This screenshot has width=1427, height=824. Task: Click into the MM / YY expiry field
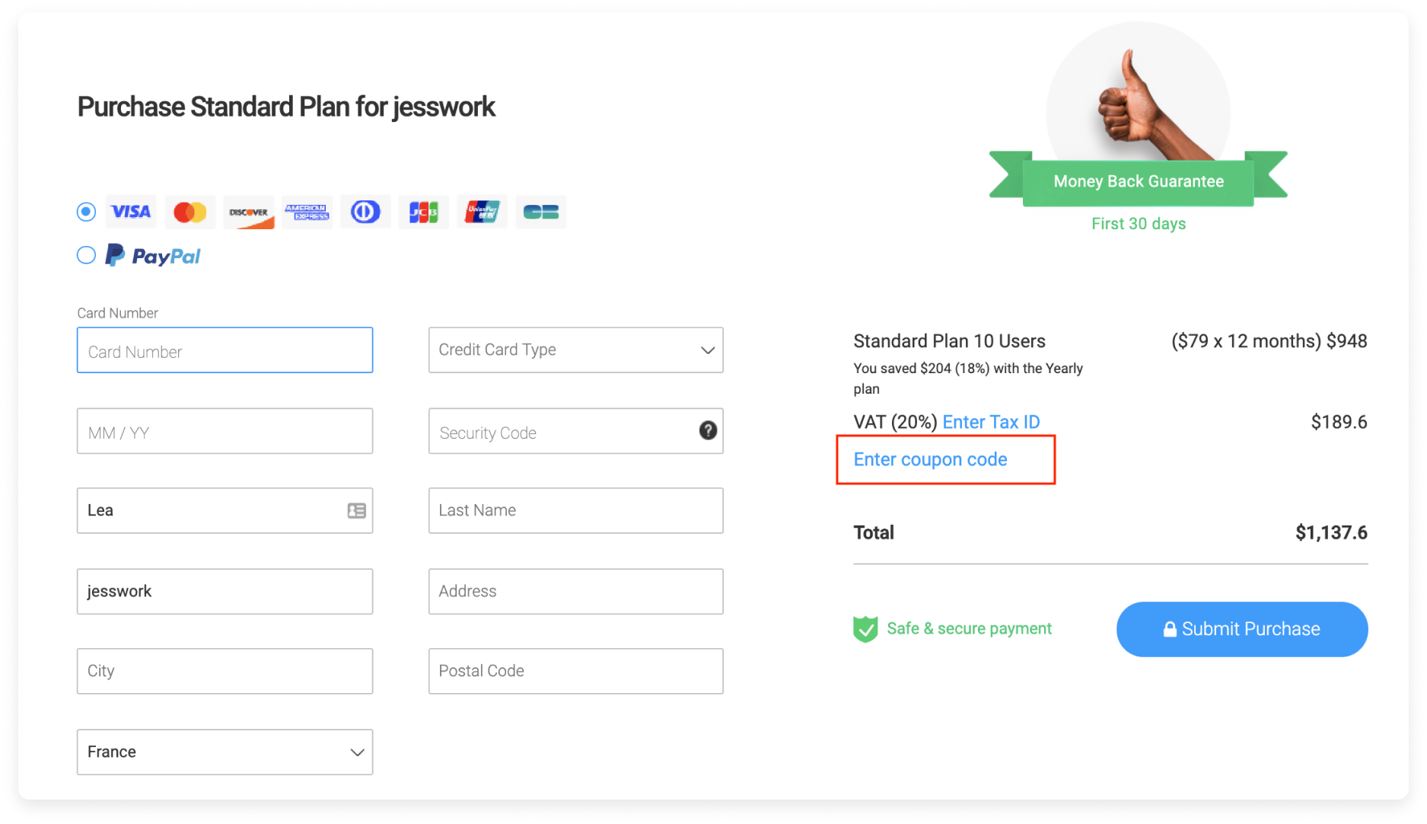pyautogui.click(x=225, y=431)
